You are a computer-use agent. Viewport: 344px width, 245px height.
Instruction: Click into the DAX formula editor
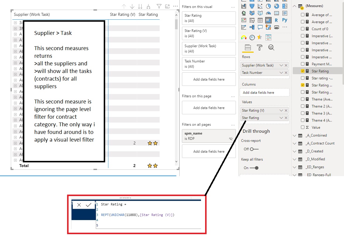[x=148, y=215]
